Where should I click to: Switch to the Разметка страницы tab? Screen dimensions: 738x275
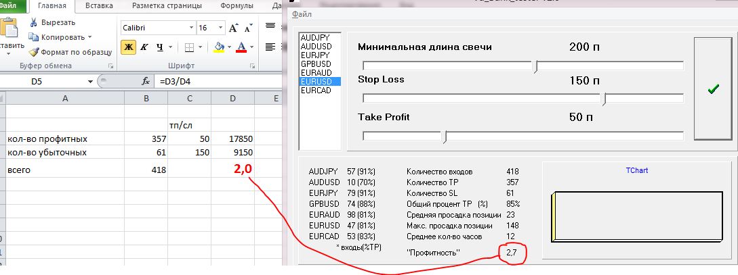pyautogui.click(x=167, y=6)
